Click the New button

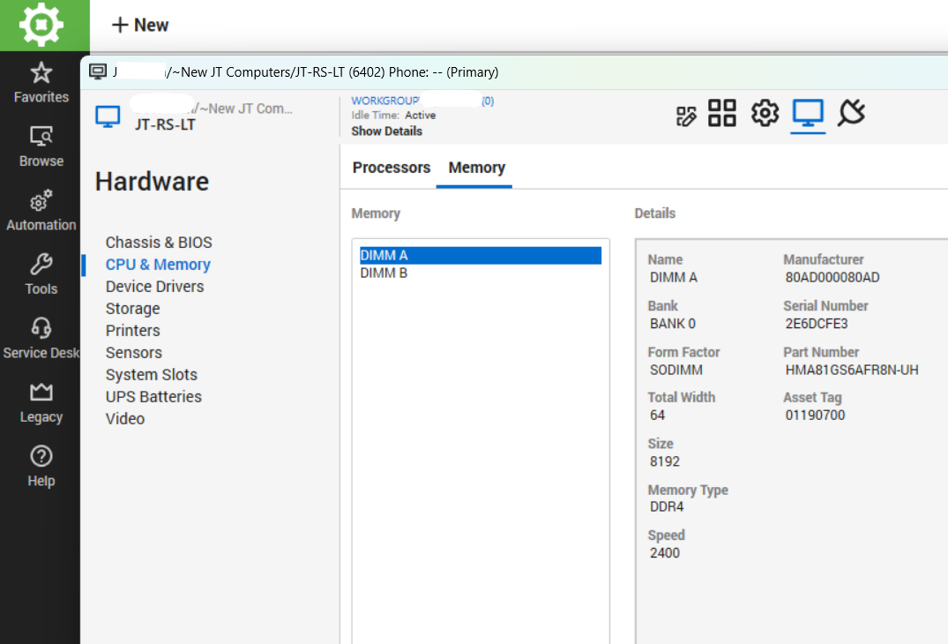click(140, 26)
